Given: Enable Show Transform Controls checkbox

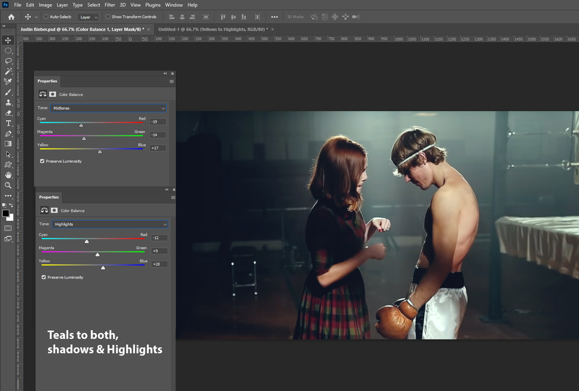Looking at the screenshot, I should [x=108, y=17].
